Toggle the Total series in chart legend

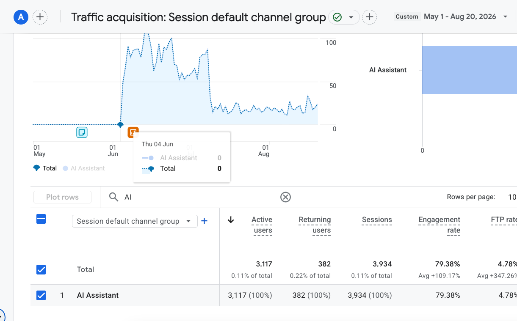pyautogui.click(x=45, y=168)
